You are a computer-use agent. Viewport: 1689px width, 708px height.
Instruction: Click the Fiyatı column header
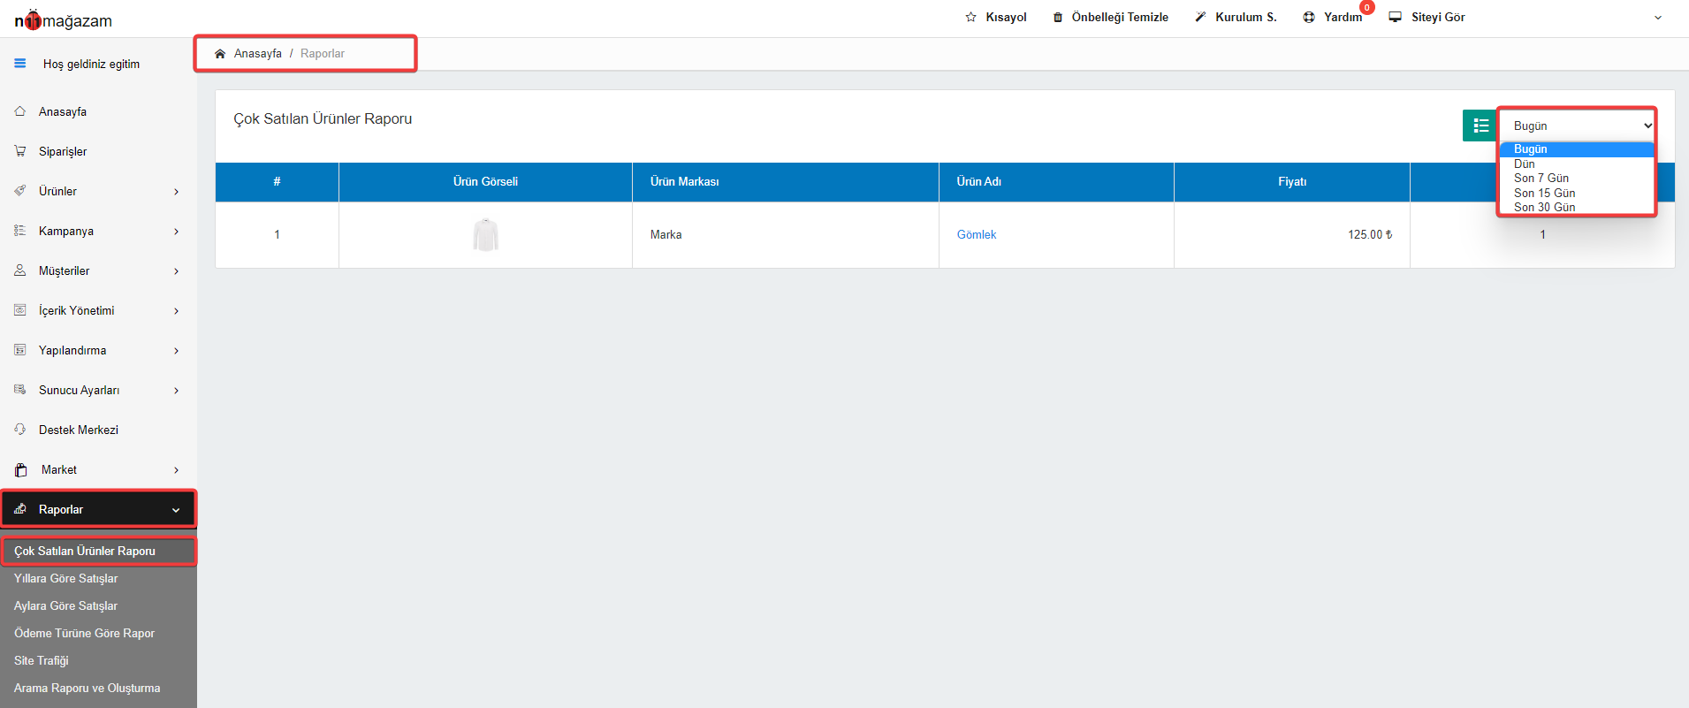click(1292, 181)
